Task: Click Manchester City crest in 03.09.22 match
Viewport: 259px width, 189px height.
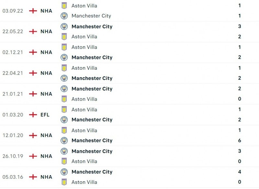Action: (x=64, y=16)
